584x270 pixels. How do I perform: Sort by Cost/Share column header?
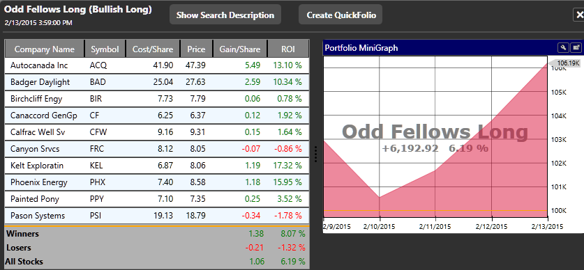[153, 49]
